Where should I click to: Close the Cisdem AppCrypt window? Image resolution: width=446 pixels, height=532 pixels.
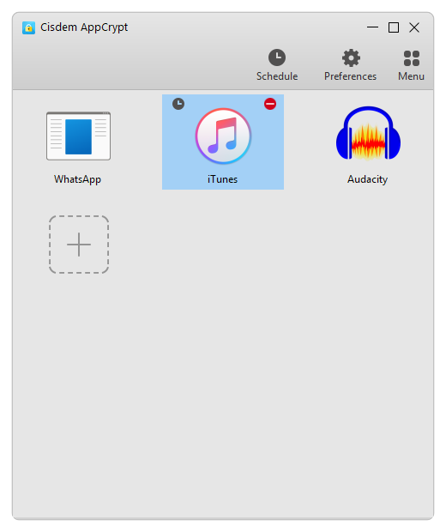click(414, 27)
